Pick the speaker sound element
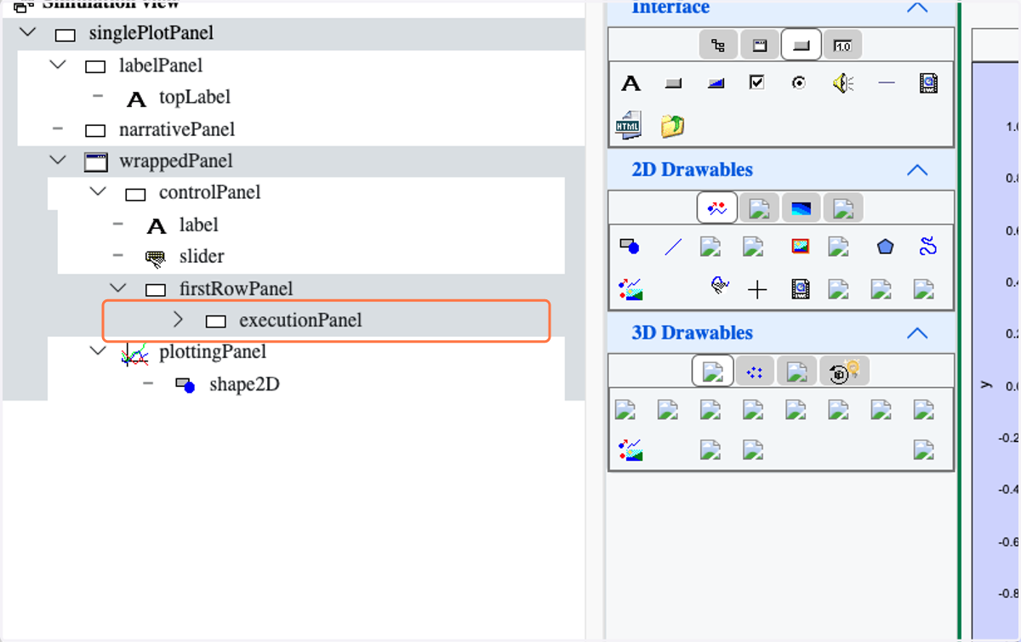Screen dimensions: 1021x642 (843, 82)
